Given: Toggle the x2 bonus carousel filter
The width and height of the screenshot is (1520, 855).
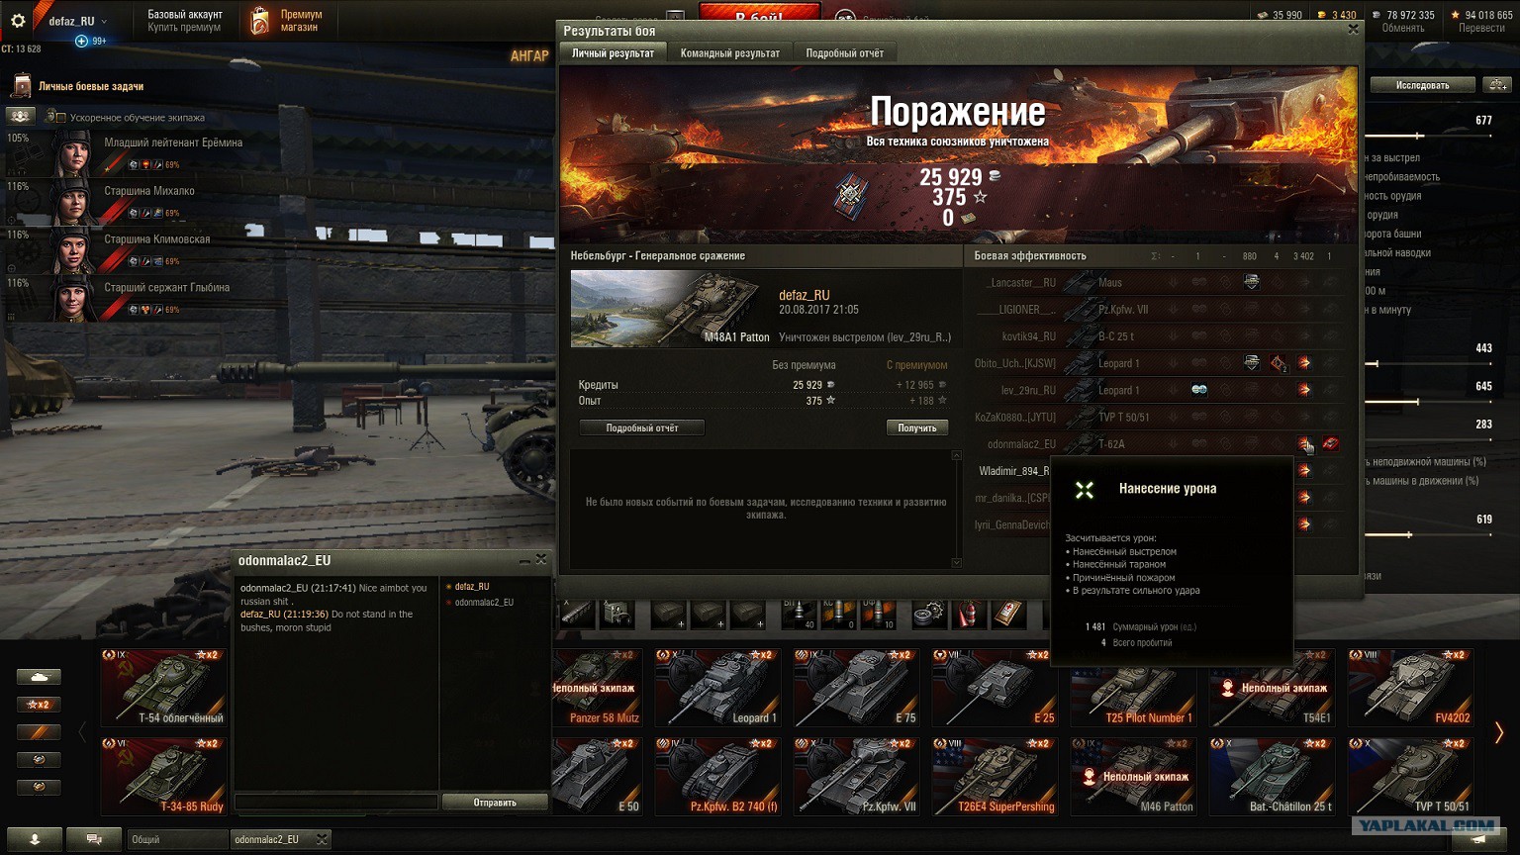Looking at the screenshot, I should (39, 705).
